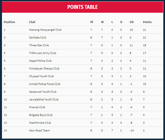The width and height of the screenshot is (165, 140).
Task: Select Machhindra Club entry
Action: (x=40, y=123)
